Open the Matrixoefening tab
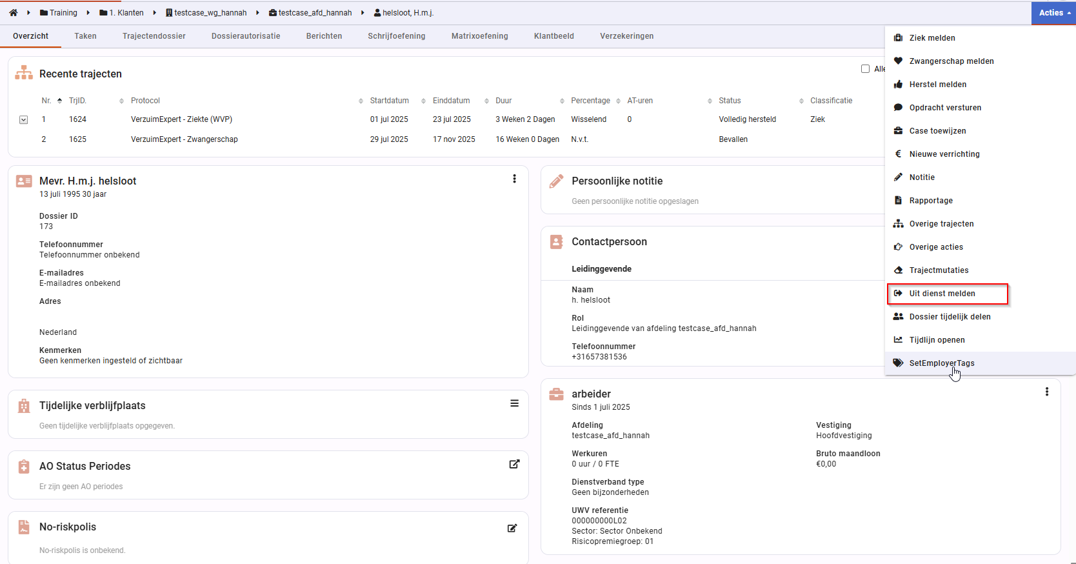 (480, 36)
